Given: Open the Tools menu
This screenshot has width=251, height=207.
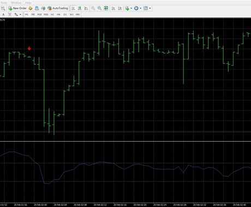Looking at the screenshot, I should (4, 3).
